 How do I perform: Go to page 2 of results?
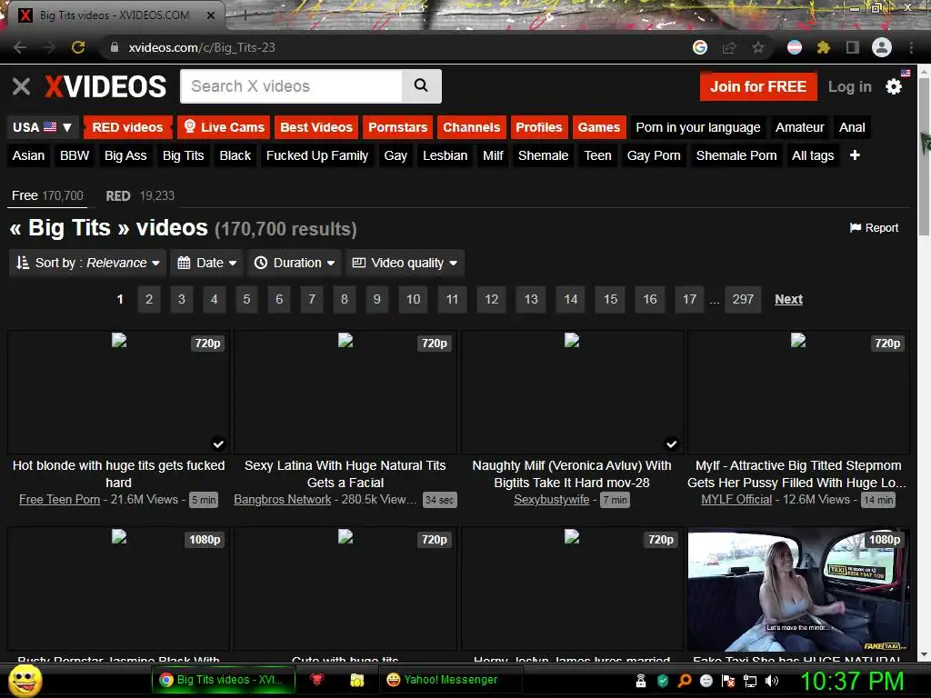[149, 299]
